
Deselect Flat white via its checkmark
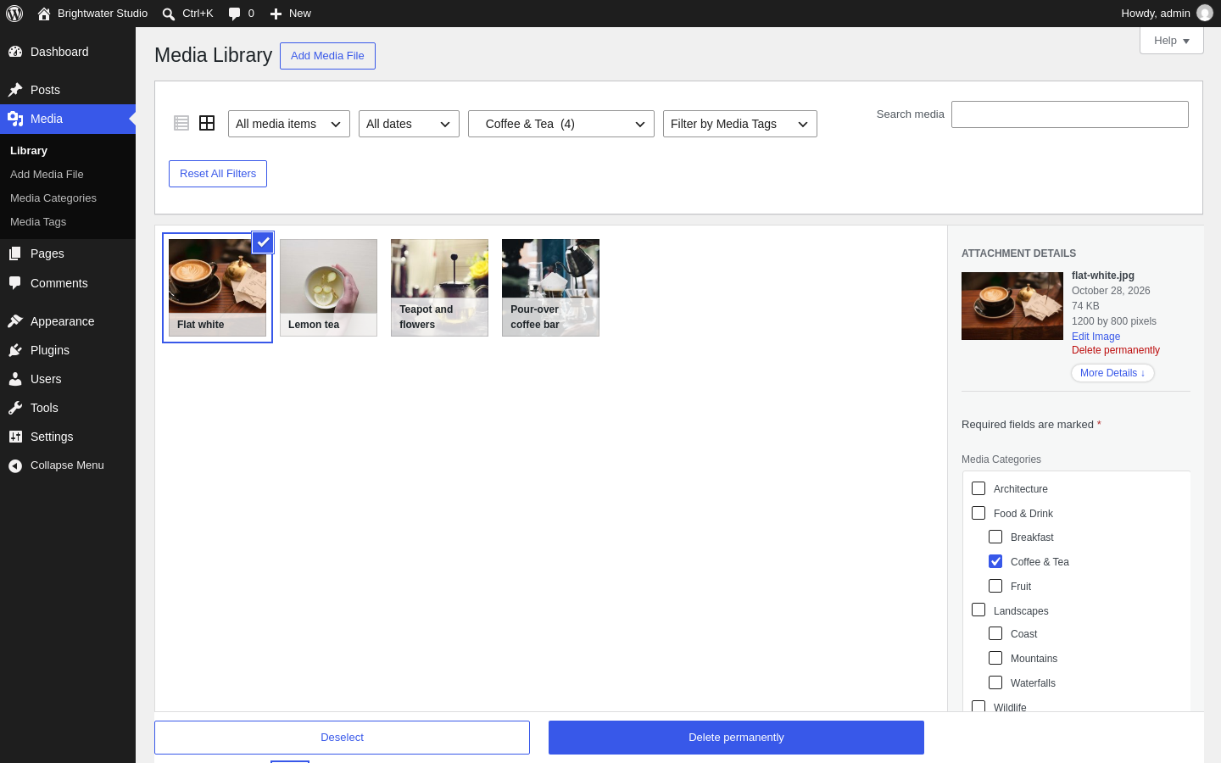(x=264, y=242)
